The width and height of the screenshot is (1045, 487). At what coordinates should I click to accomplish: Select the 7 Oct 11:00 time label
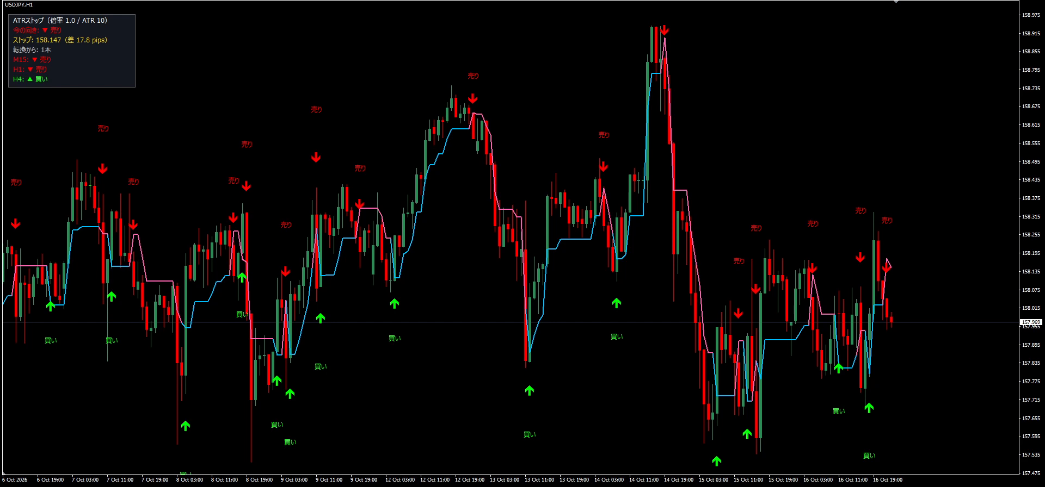[x=120, y=480]
